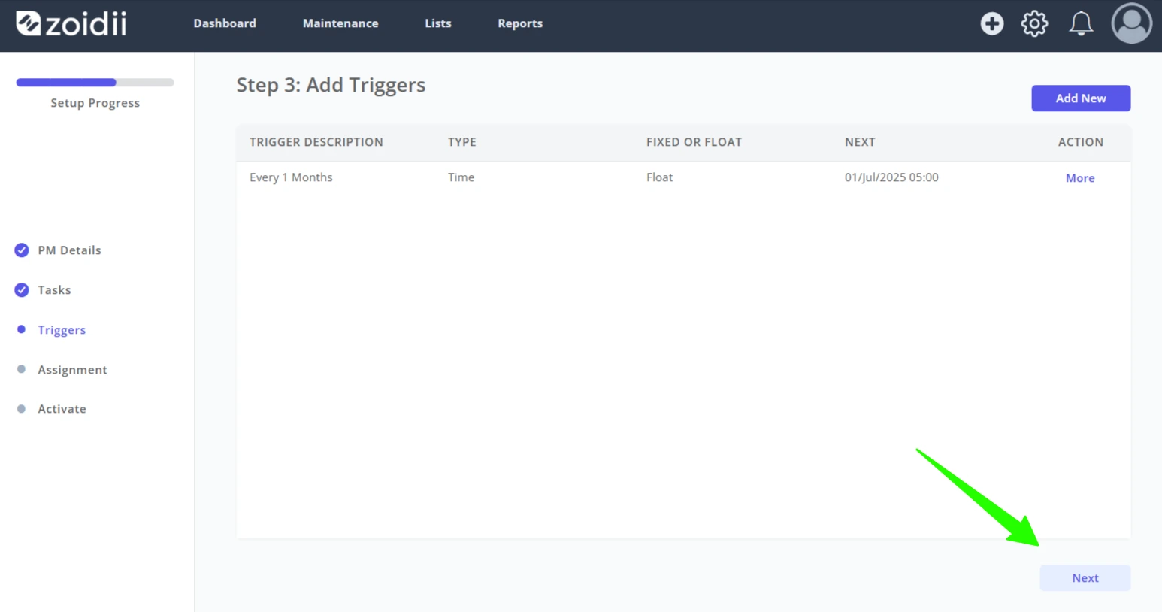Click the Setup Progress bar
The image size is (1162, 612).
95,83
